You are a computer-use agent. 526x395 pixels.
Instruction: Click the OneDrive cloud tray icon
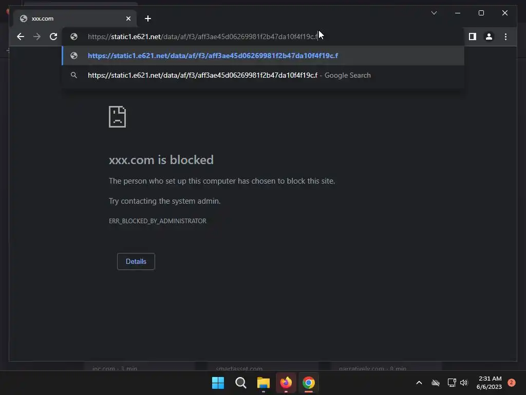click(x=436, y=383)
